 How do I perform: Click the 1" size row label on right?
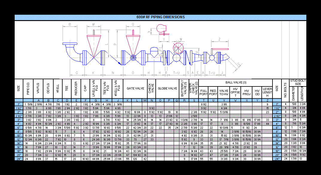[276, 104]
